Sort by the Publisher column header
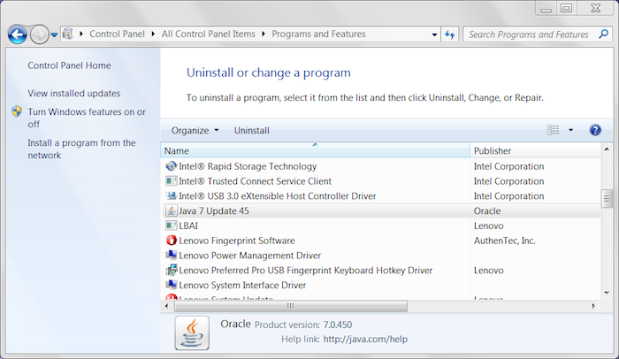Image resolution: width=619 pixels, height=359 pixels. tap(535, 151)
